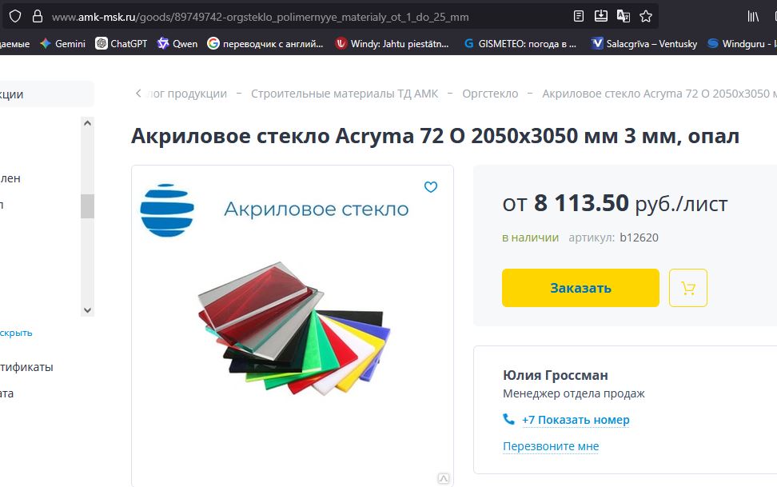Click the yellow Заказать button

click(580, 288)
